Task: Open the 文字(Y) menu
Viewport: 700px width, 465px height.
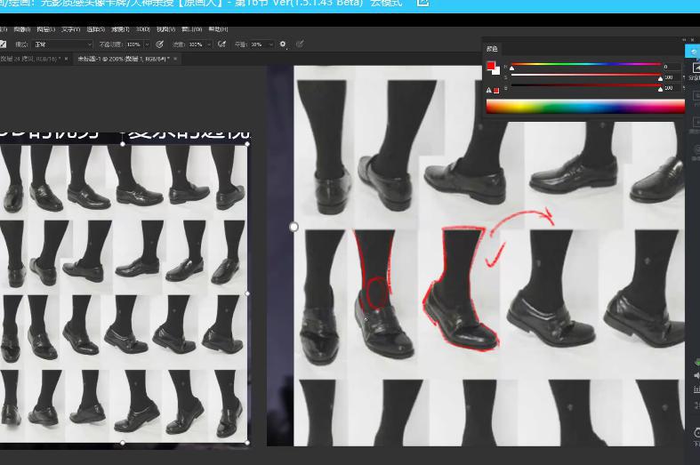Action: [x=71, y=29]
